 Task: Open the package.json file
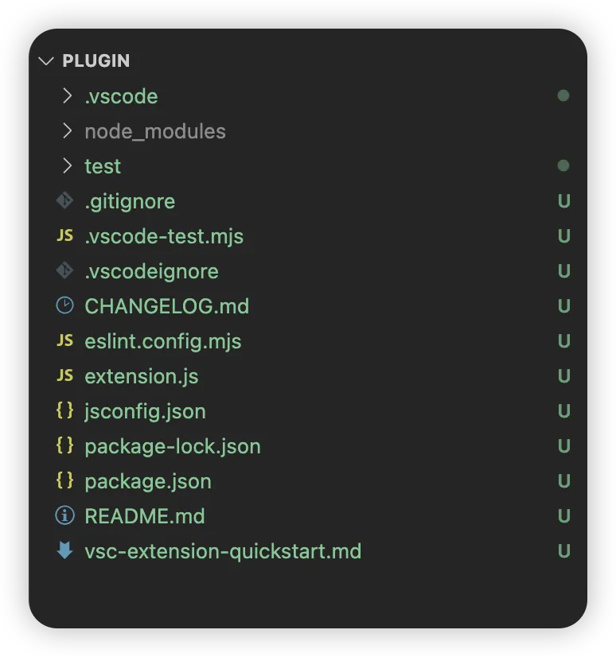pyautogui.click(x=148, y=481)
